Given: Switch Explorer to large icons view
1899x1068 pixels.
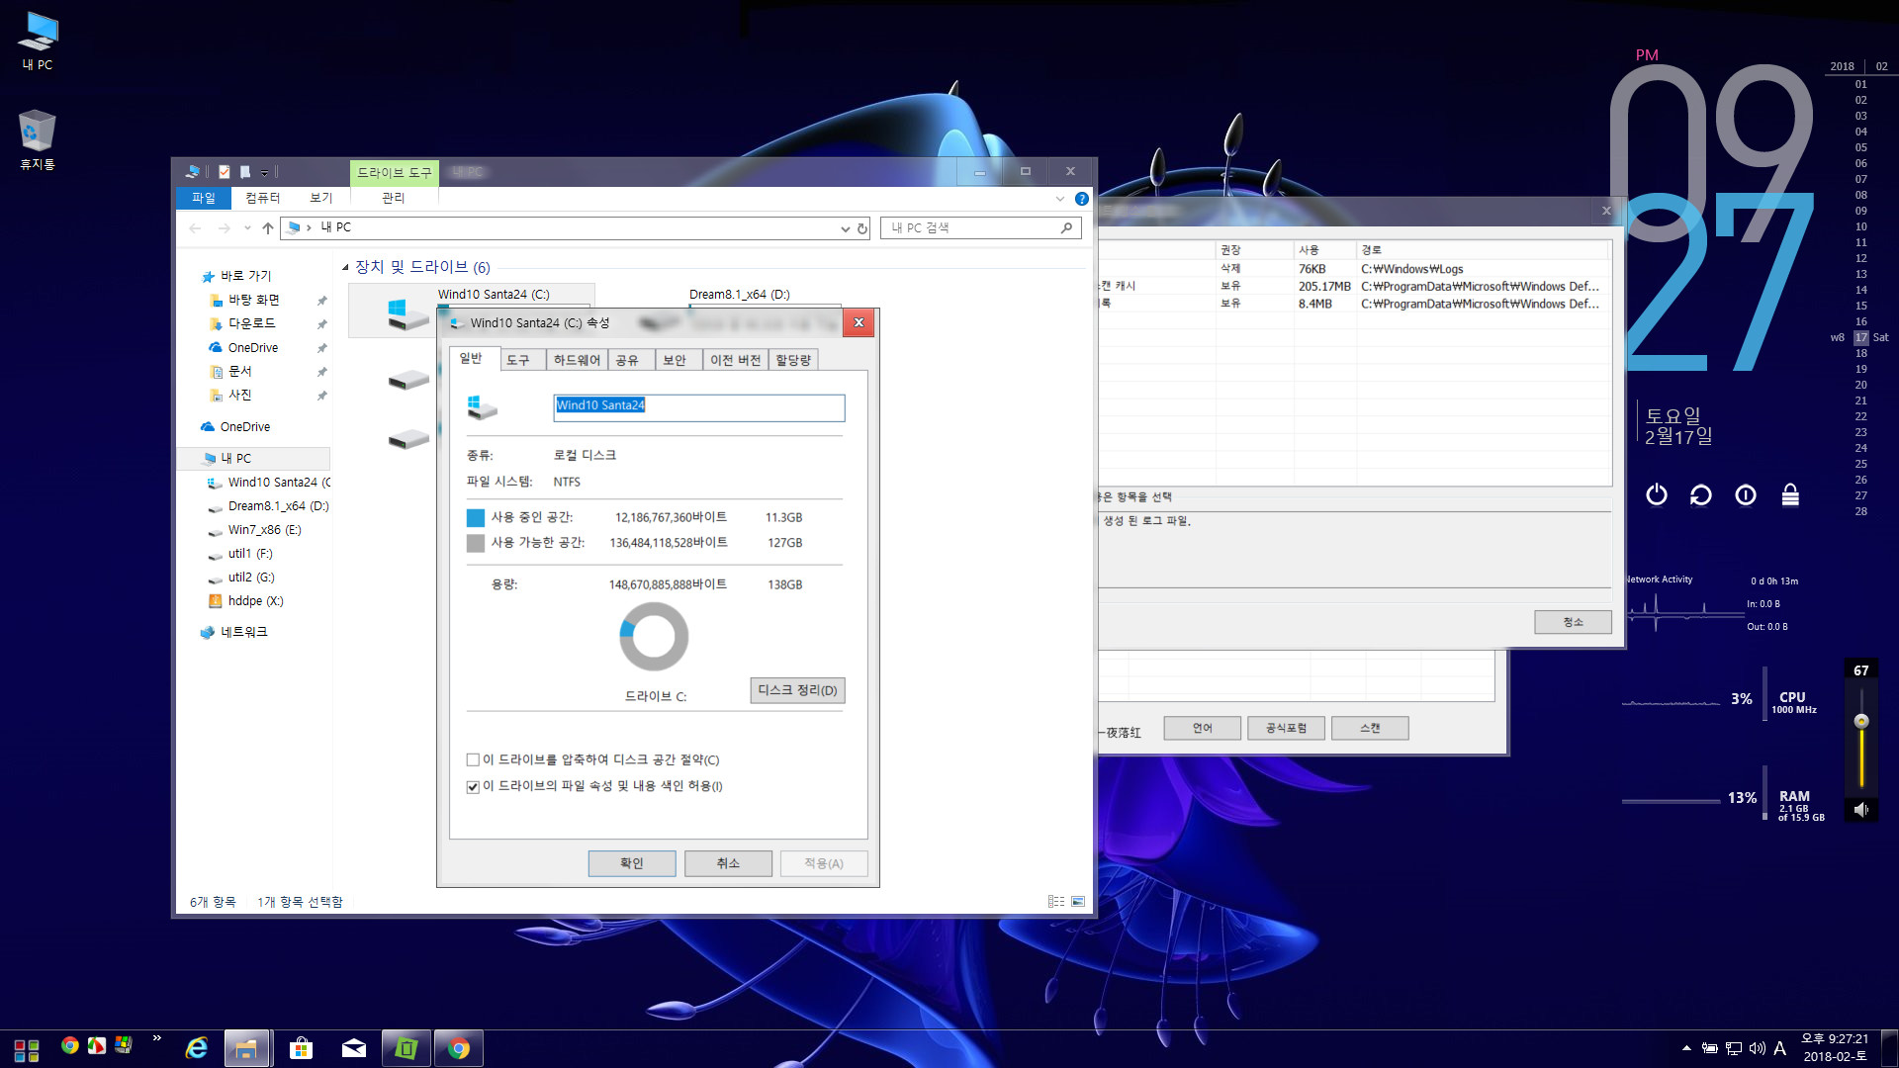Looking at the screenshot, I should pyautogui.click(x=1078, y=902).
